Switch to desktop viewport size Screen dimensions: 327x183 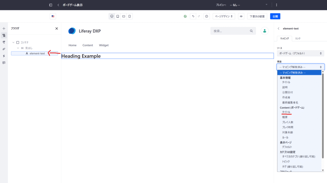click(112, 16)
